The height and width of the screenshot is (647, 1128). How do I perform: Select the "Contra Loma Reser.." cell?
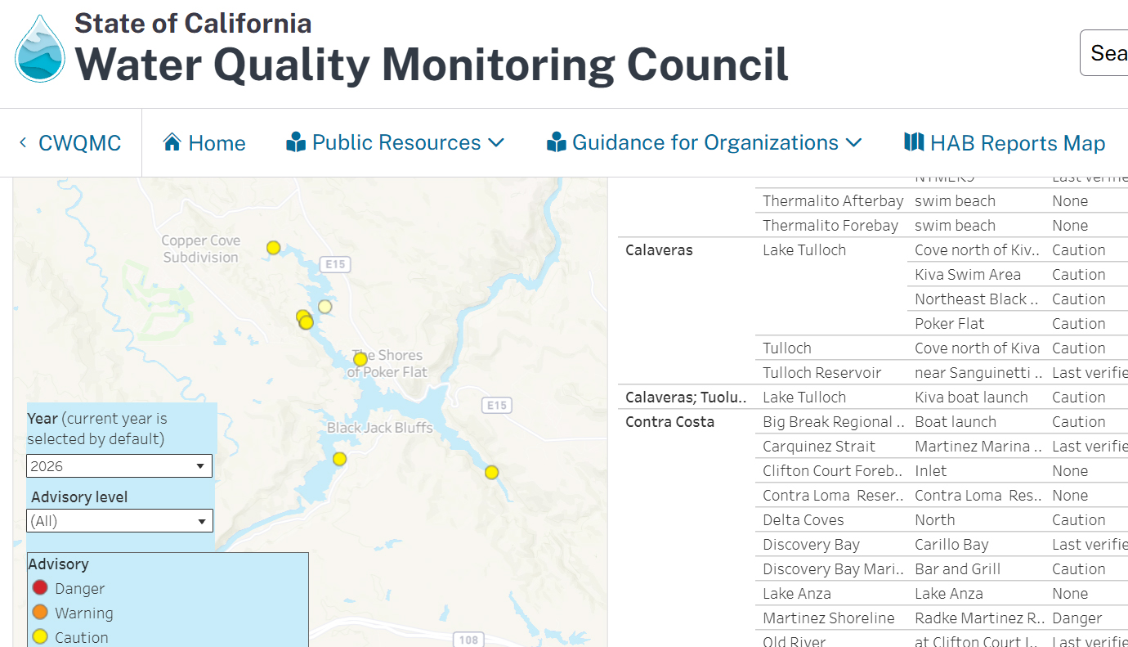point(833,496)
